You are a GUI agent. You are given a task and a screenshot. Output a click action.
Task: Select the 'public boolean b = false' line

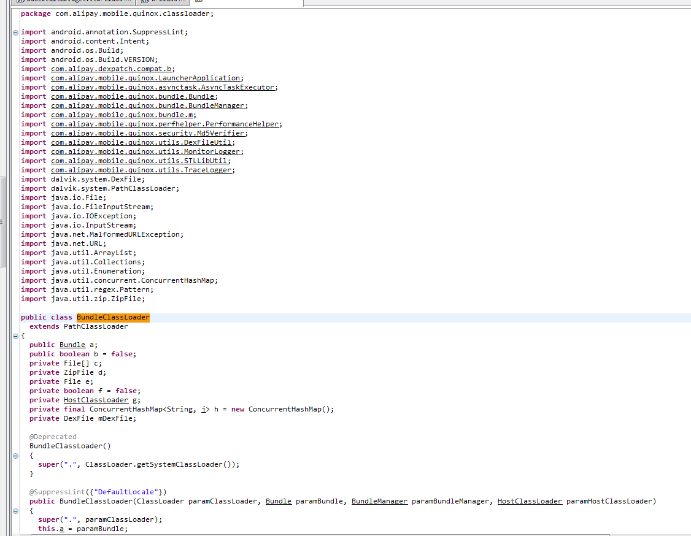(83, 354)
